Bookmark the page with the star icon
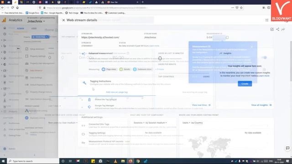This screenshot has width=292, height=164. point(241,8)
